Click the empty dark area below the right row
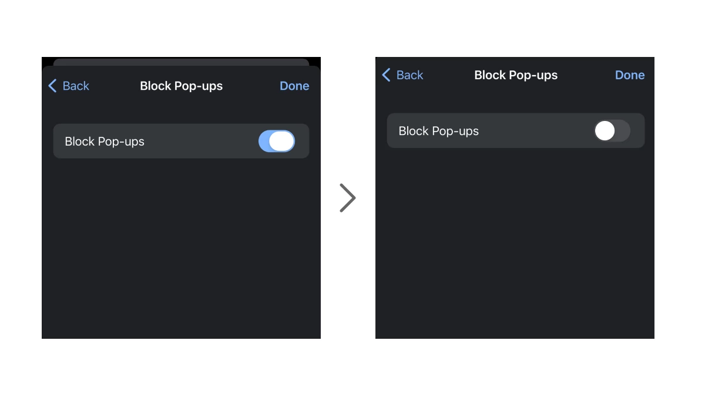The height and width of the screenshot is (411, 705). [x=515, y=241]
